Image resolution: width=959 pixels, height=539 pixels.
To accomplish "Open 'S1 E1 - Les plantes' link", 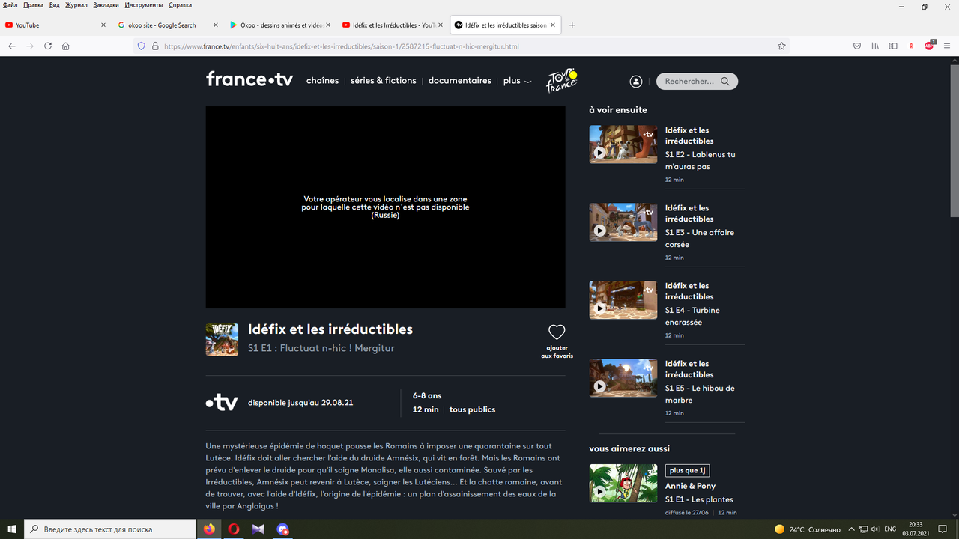I will pos(699,499).
